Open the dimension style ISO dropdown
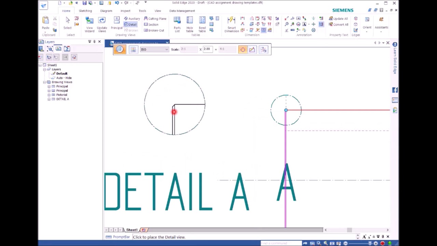This screenshot has height=246, width=437. 154,50
